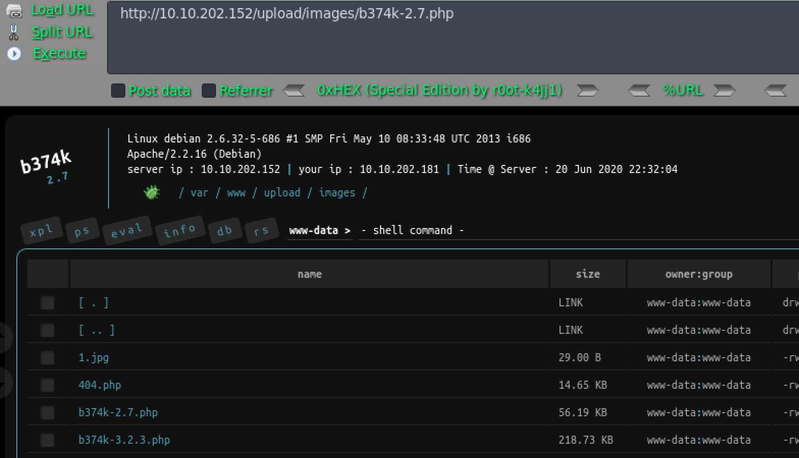Open the db tab

(x=224, y=231)
